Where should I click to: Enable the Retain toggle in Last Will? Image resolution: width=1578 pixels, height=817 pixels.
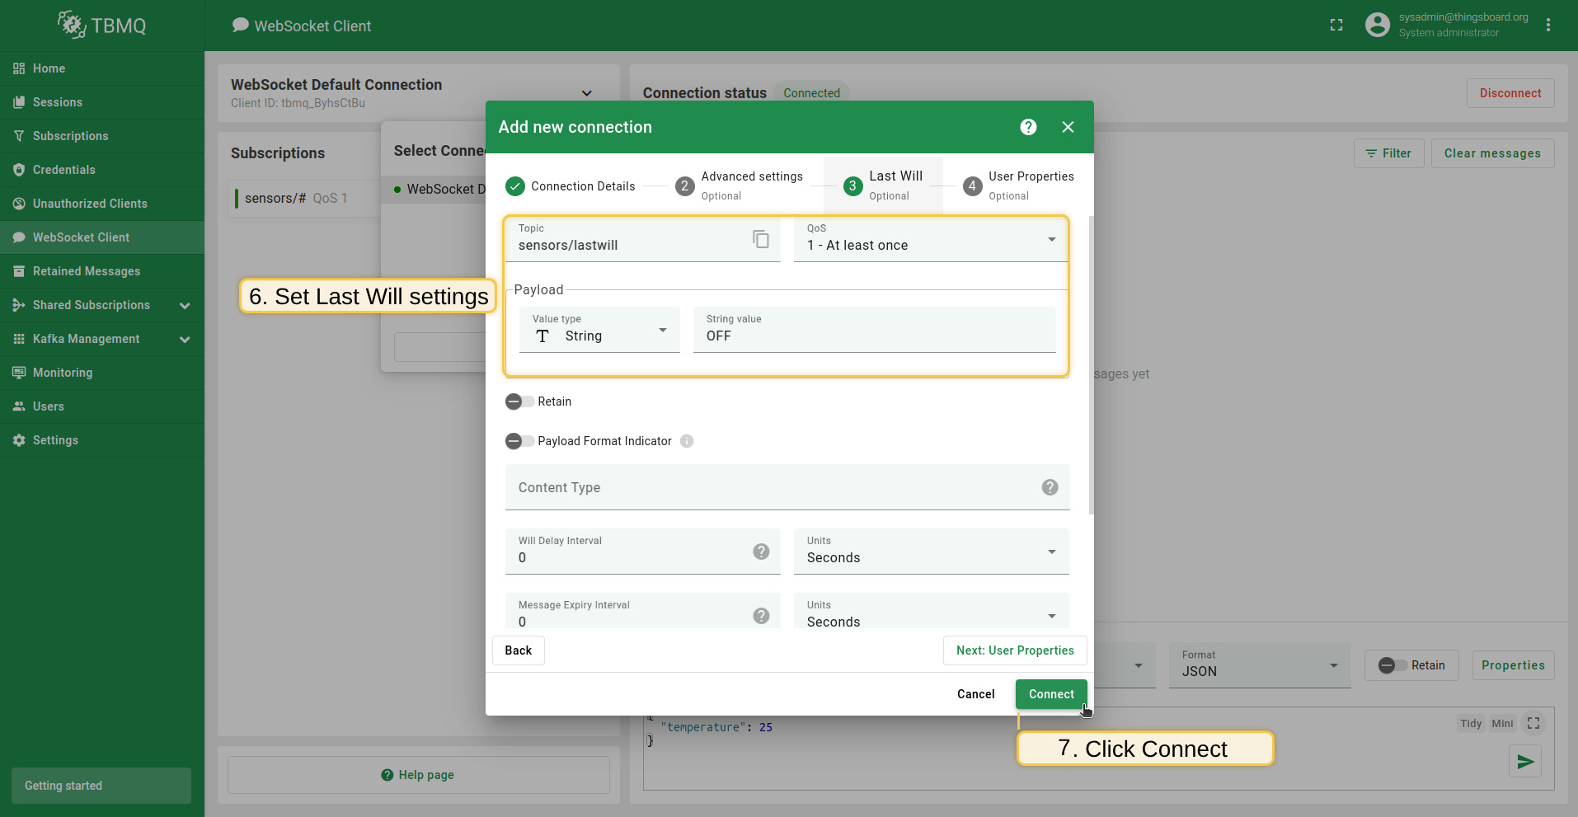click(519, 401)
